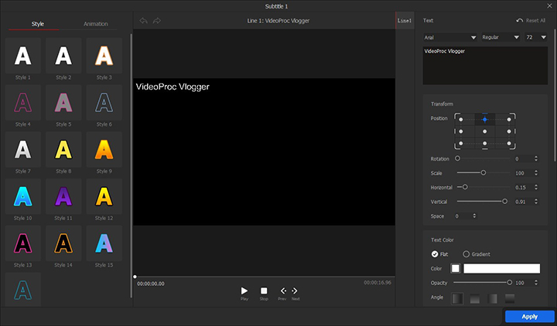Click the Vertical value stepper arrows

coord(536,202)
